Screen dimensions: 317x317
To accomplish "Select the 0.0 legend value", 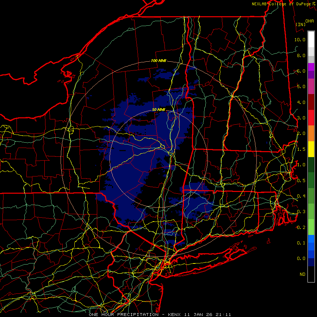I will coord(301,259).
